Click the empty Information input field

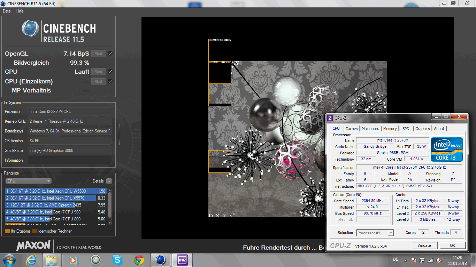[x=70, y=160]
